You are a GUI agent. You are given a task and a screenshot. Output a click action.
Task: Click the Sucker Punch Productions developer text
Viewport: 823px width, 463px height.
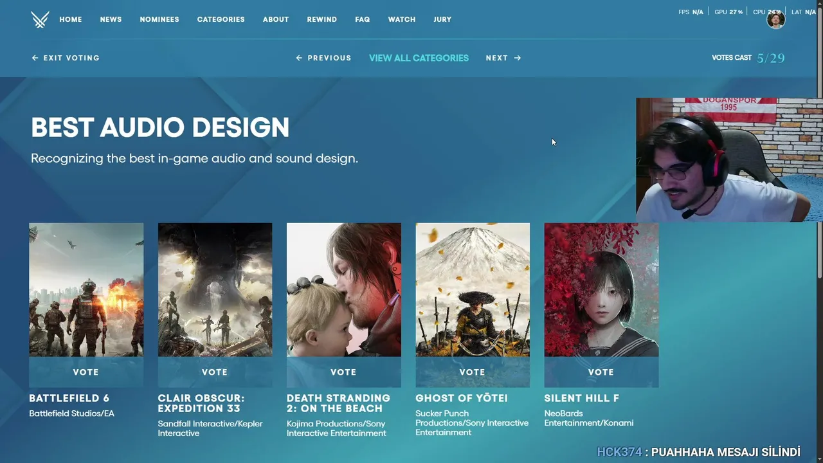[472, 422]
